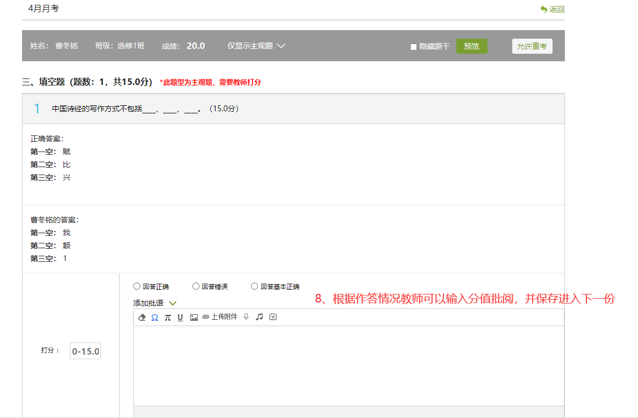Tick the 隐藏题干 checkbox
Image resolution: width=638 pixels, height=418 pixels.
tap(413, 47)
